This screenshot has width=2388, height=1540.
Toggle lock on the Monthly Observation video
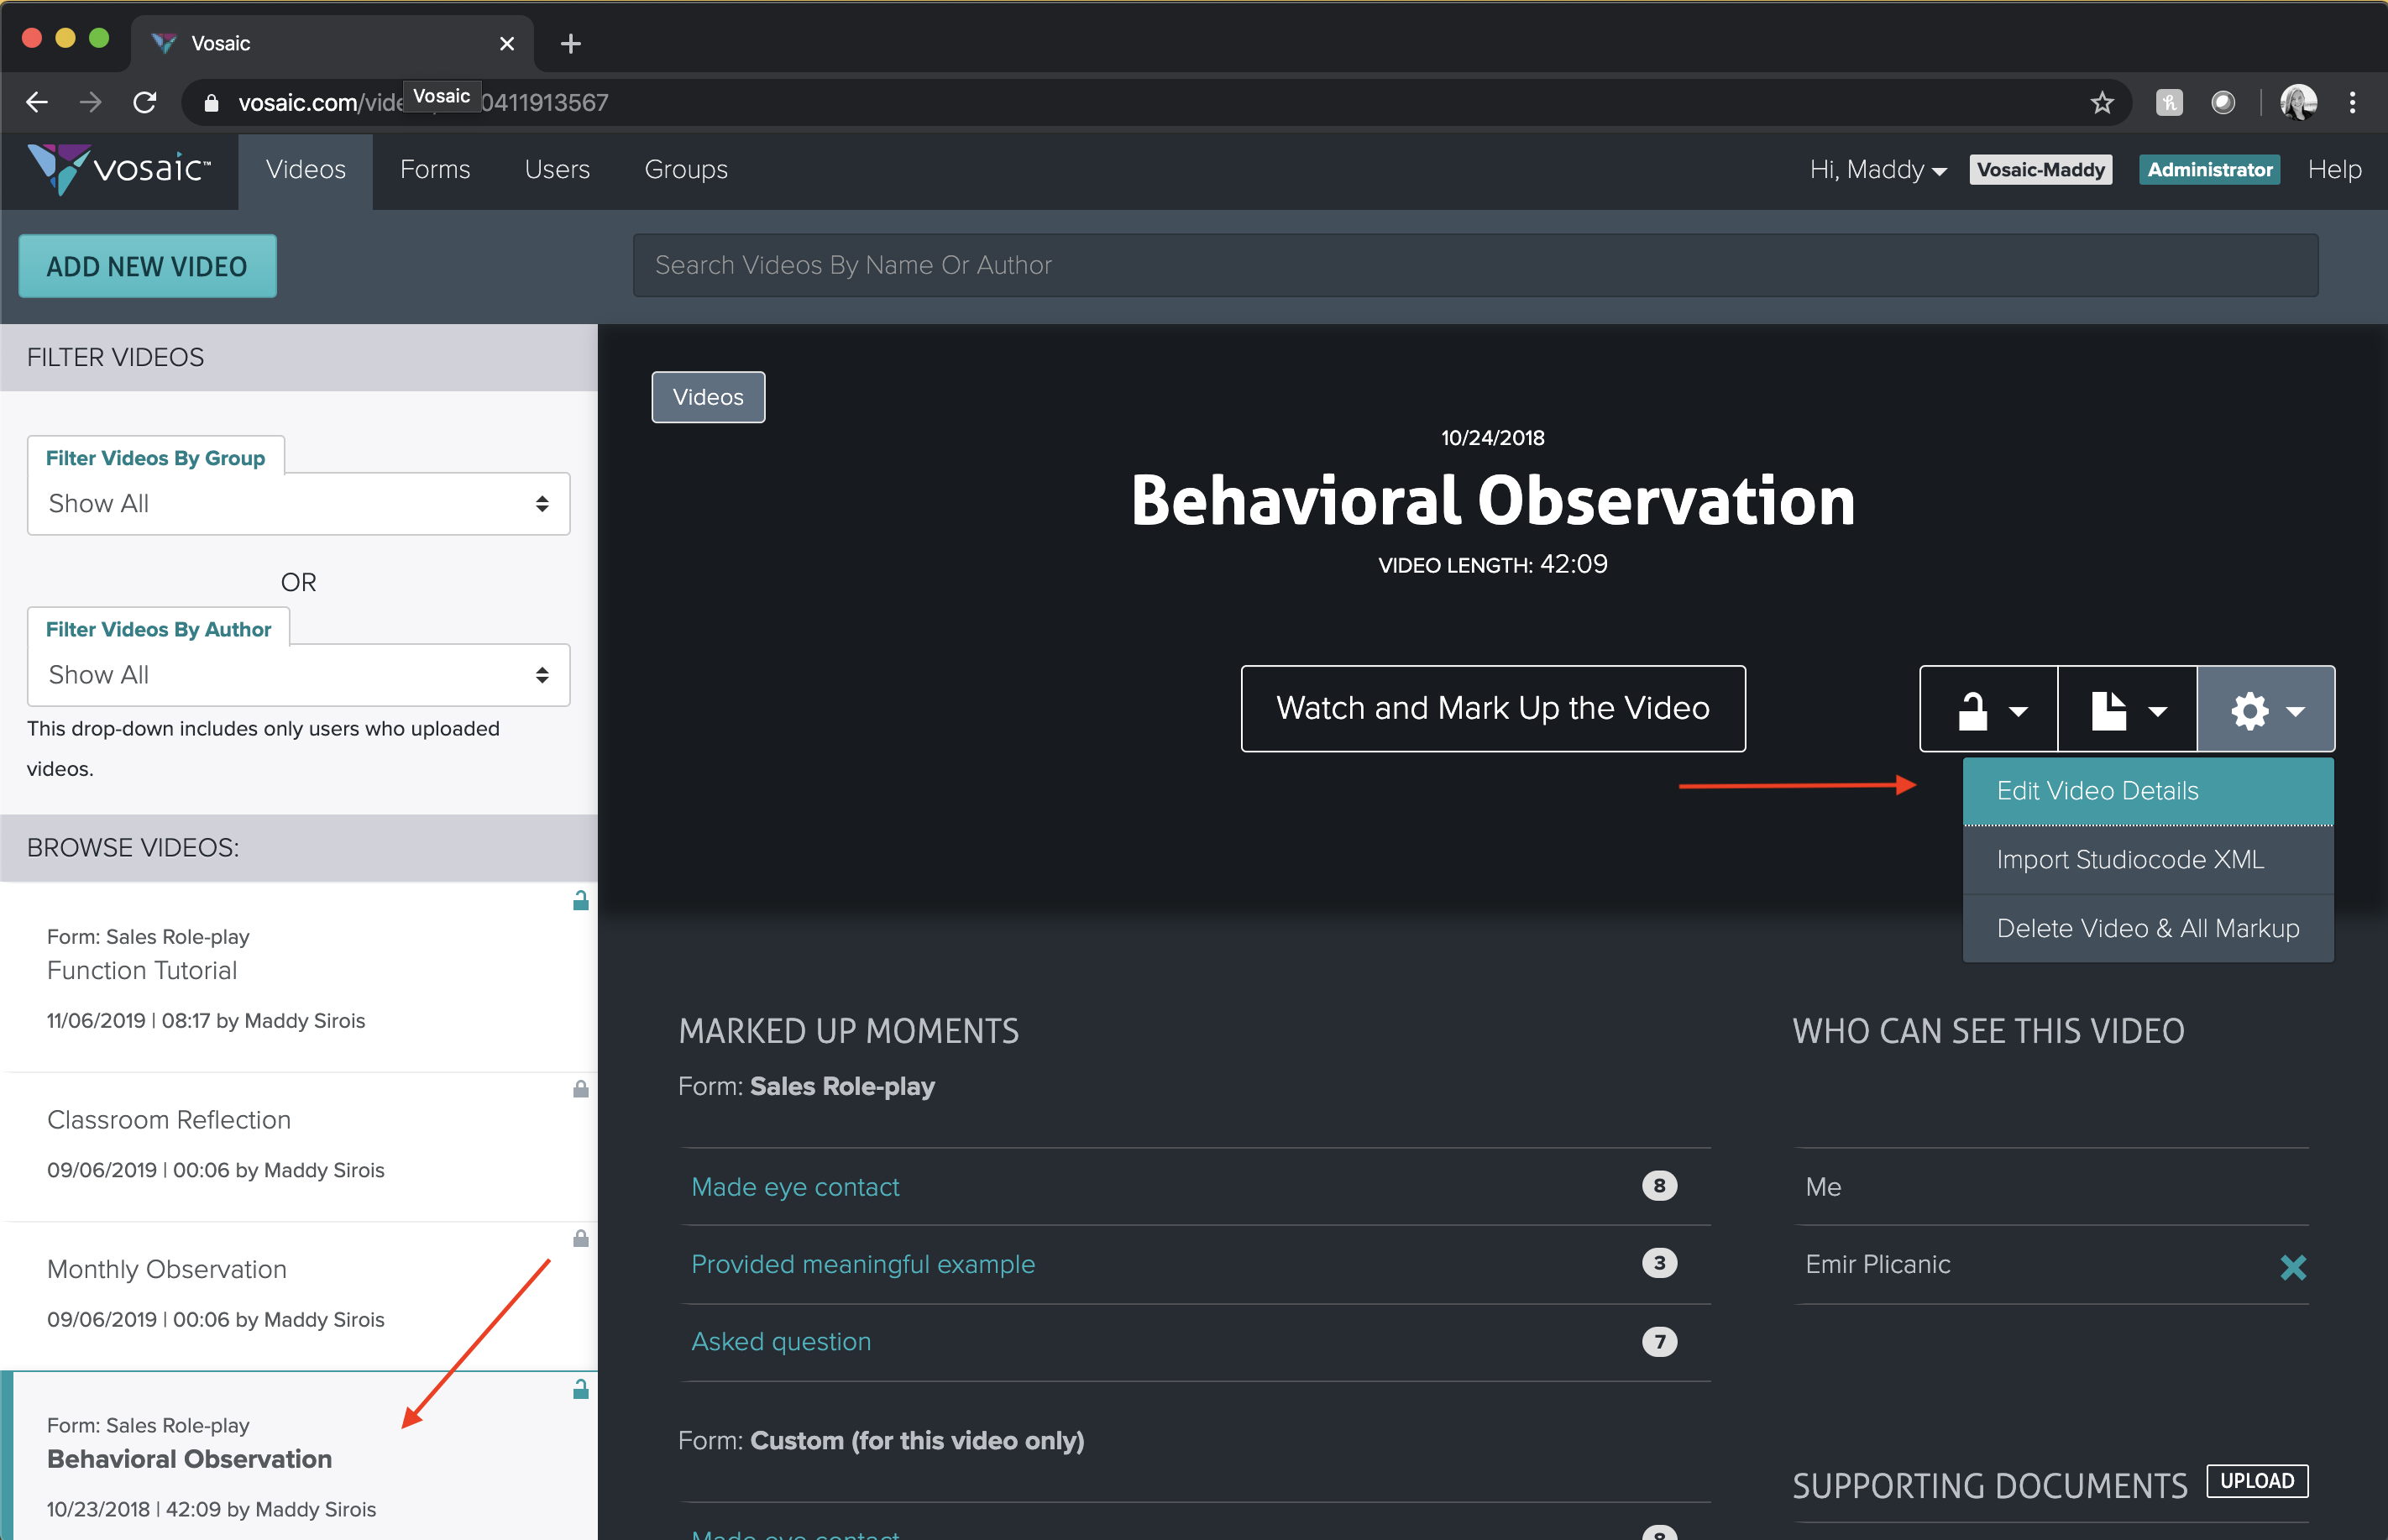click(x=580, y=1239)
